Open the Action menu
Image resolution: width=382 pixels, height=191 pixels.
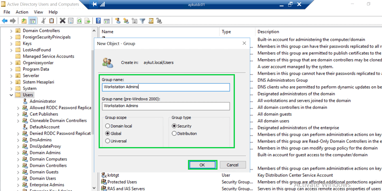click(22, 12)
